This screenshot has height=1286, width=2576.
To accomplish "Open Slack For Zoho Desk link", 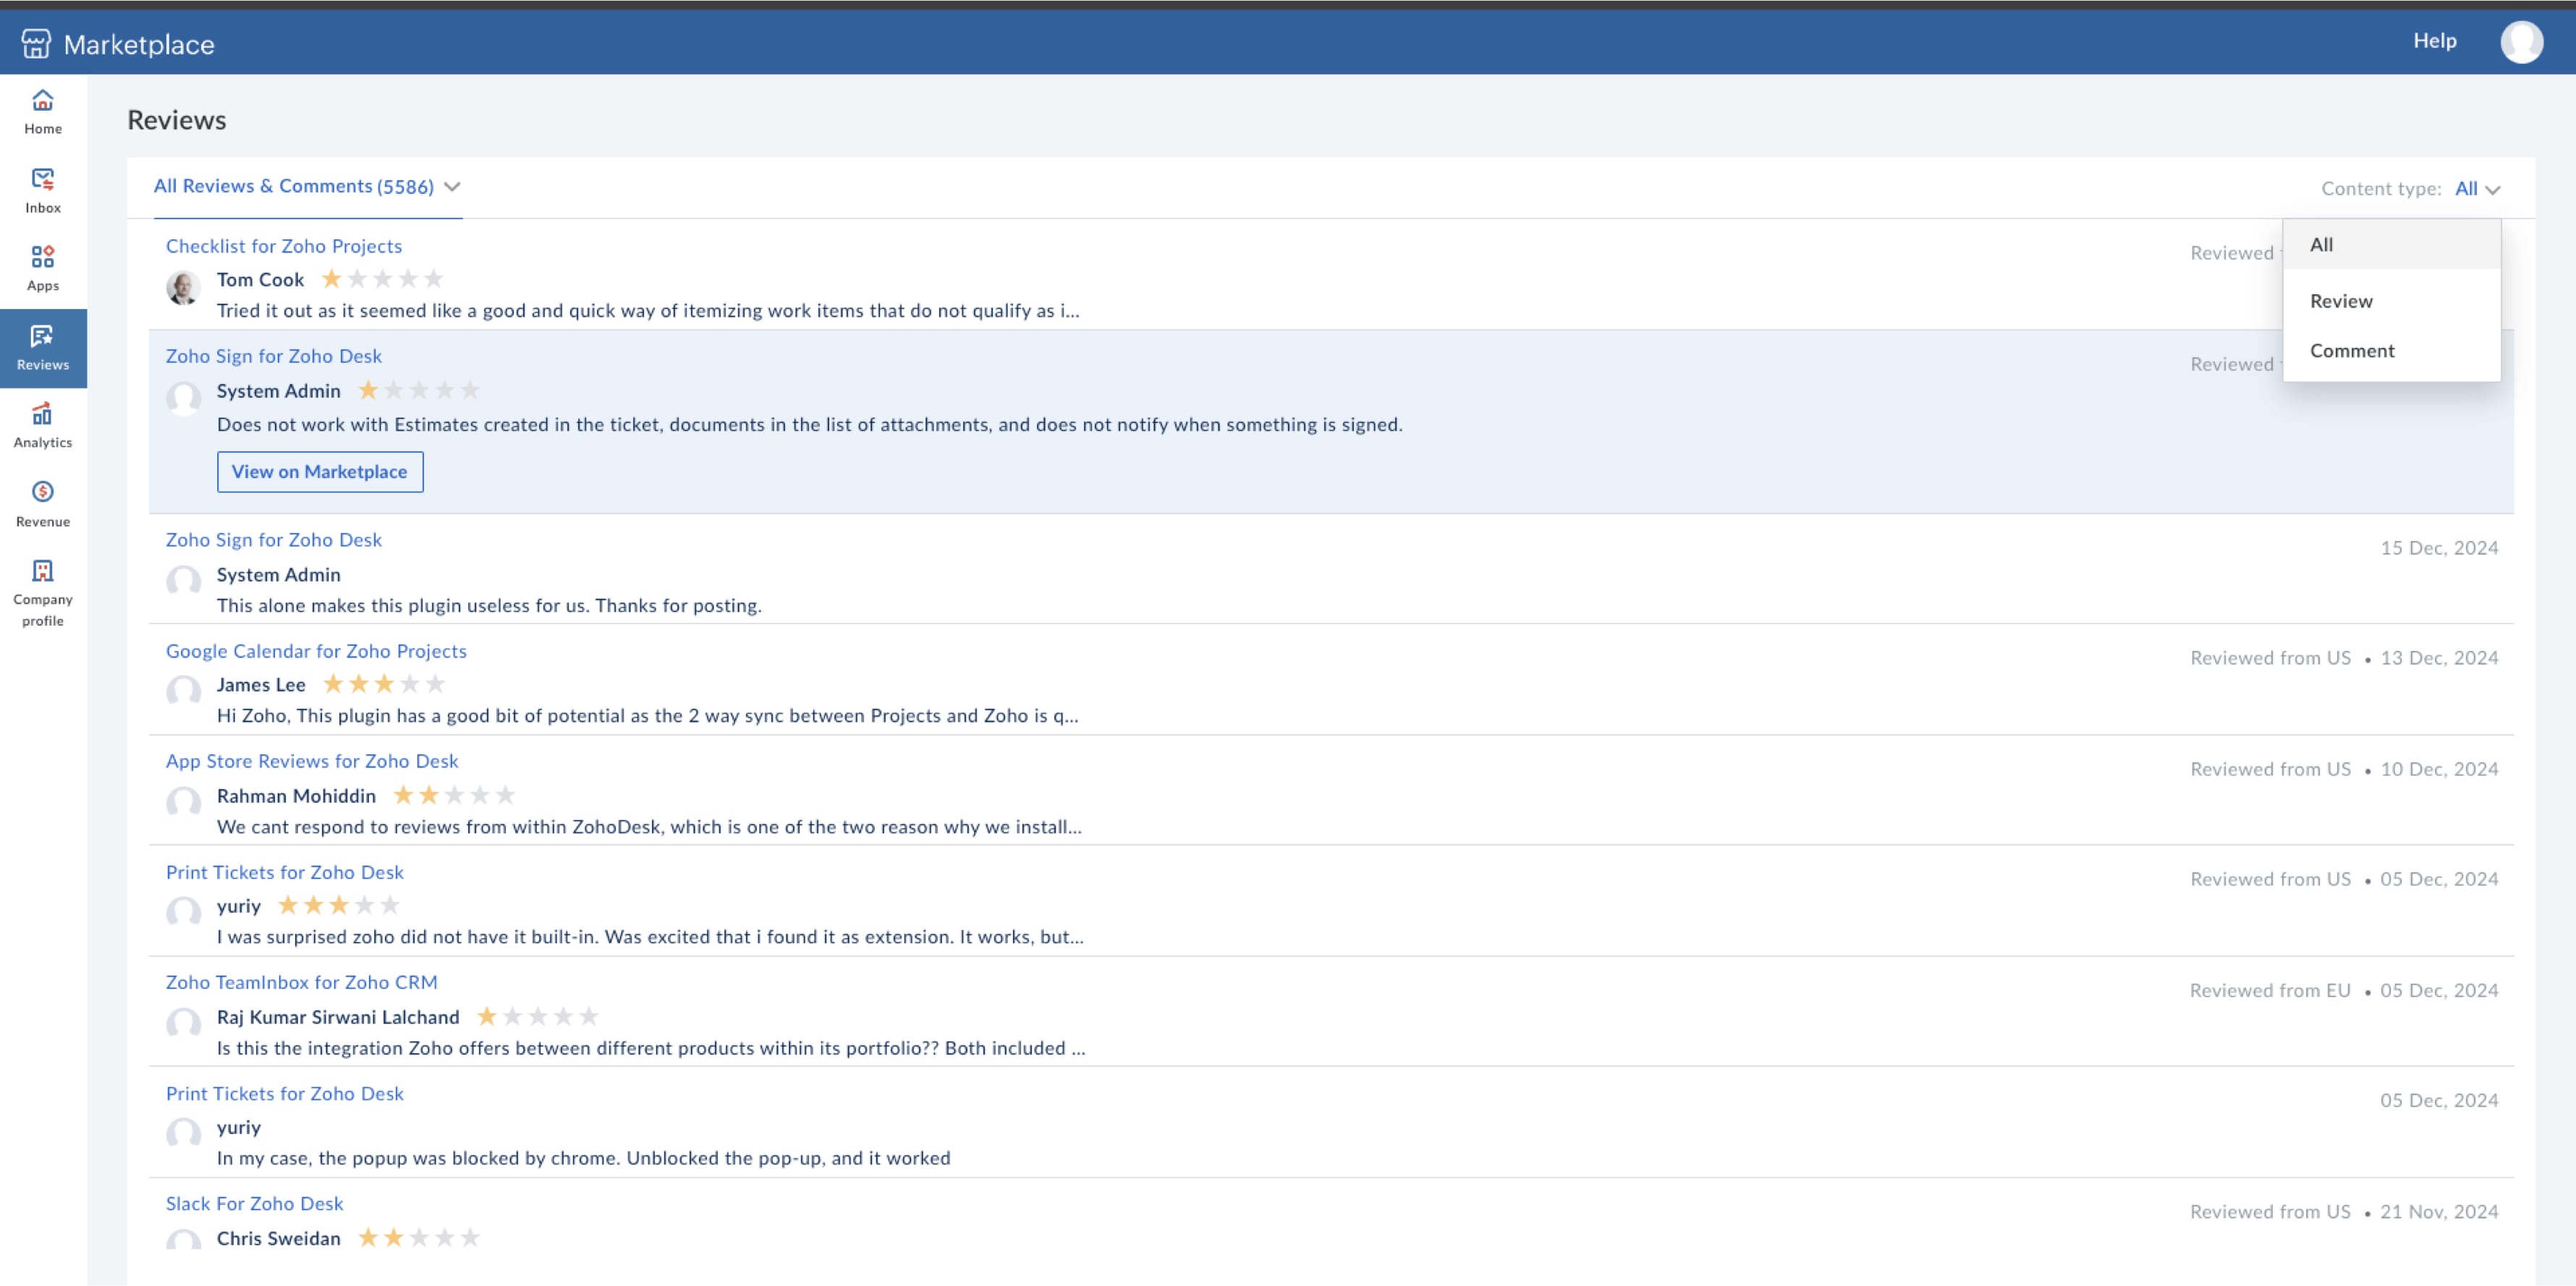I will (x=254, y=1203).
